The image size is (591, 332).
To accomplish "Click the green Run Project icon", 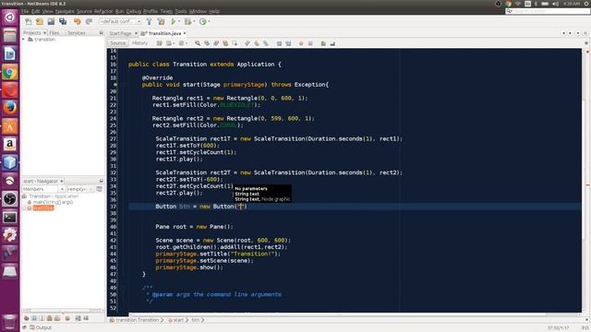I will coord(174,21).
